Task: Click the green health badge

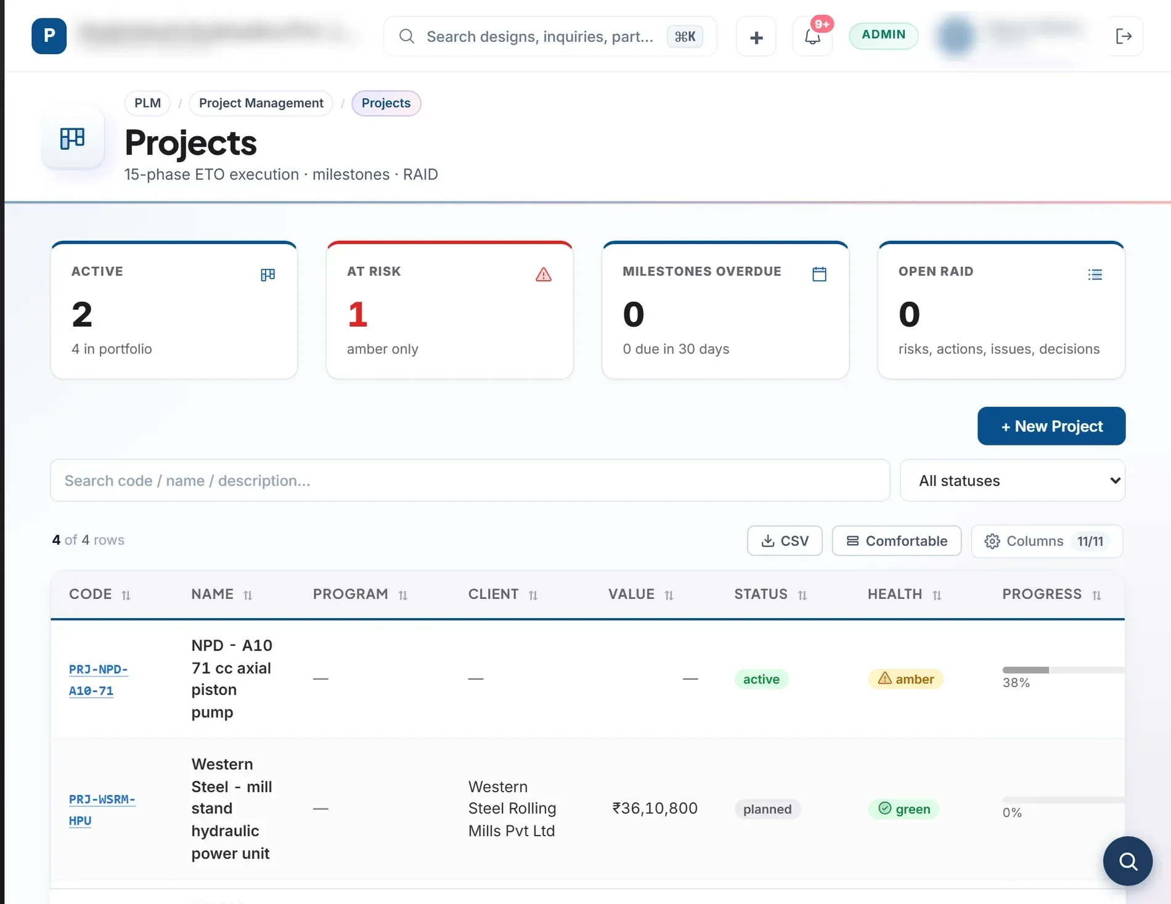Action: coord(904,809)
